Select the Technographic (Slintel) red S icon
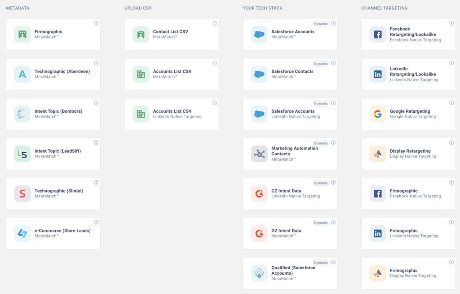 tap(22, 193)
